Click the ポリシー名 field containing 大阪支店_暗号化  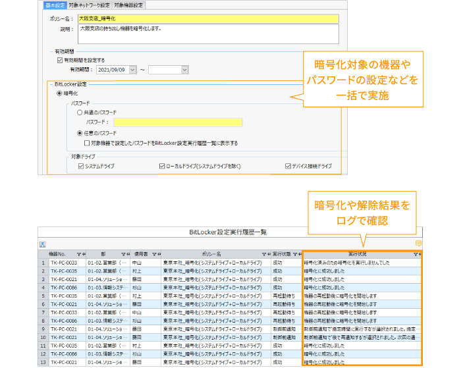208,18
